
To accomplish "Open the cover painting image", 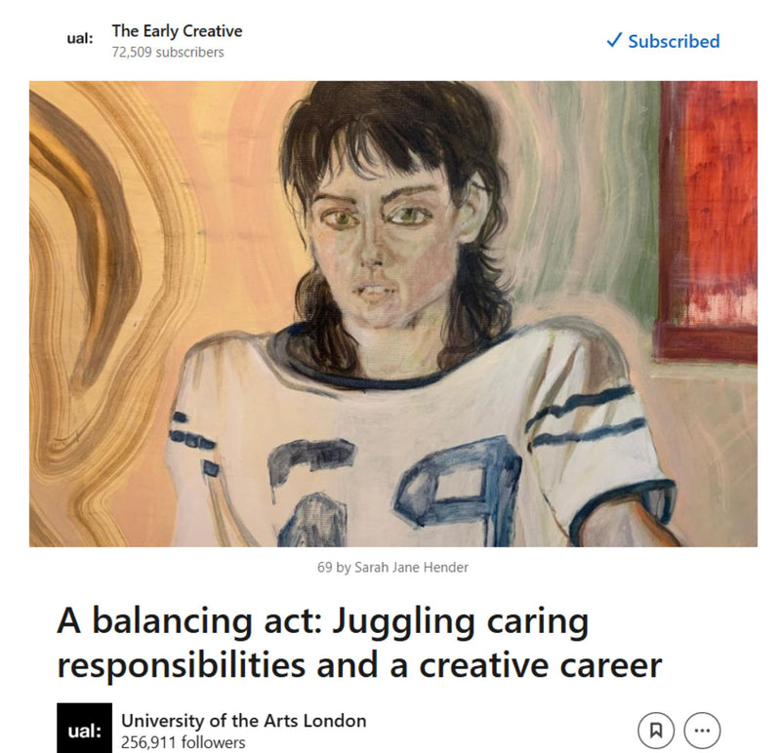I will pyautogui.click(x=393, y=314).
